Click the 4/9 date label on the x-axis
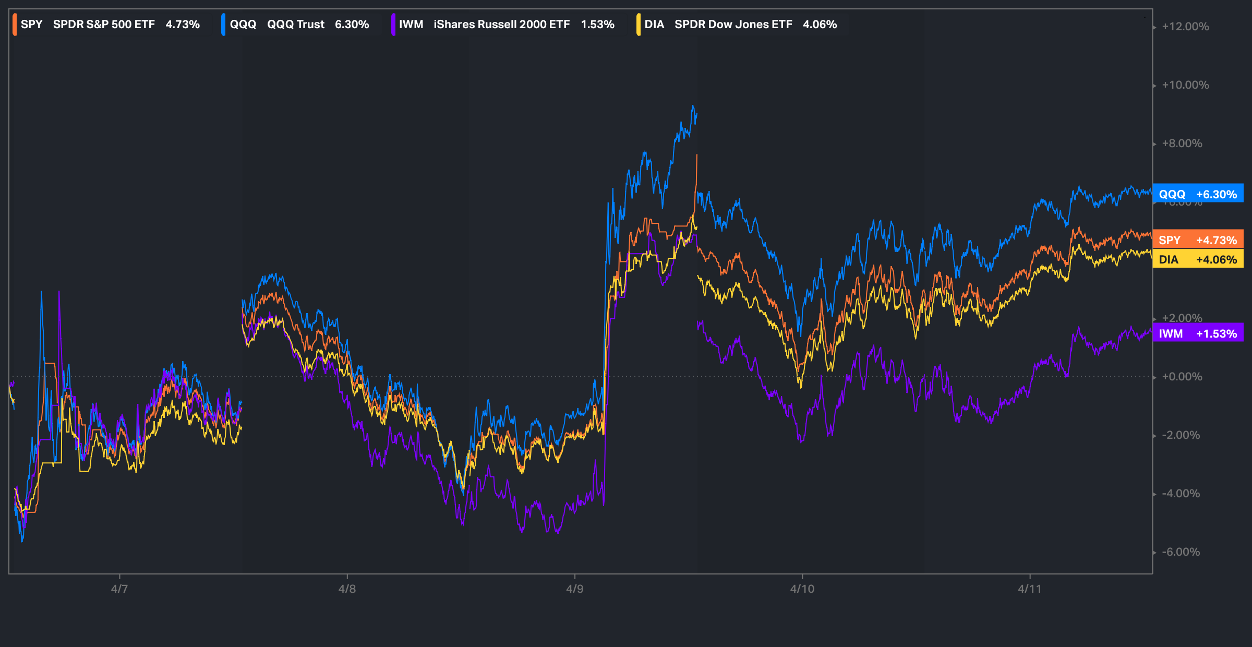Screen dimensions: 1252x647 click(574, 589)
